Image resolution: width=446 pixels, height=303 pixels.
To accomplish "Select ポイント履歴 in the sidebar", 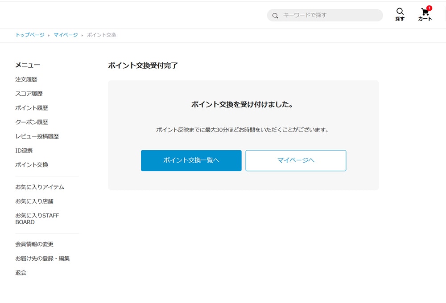I will point(32,108).
